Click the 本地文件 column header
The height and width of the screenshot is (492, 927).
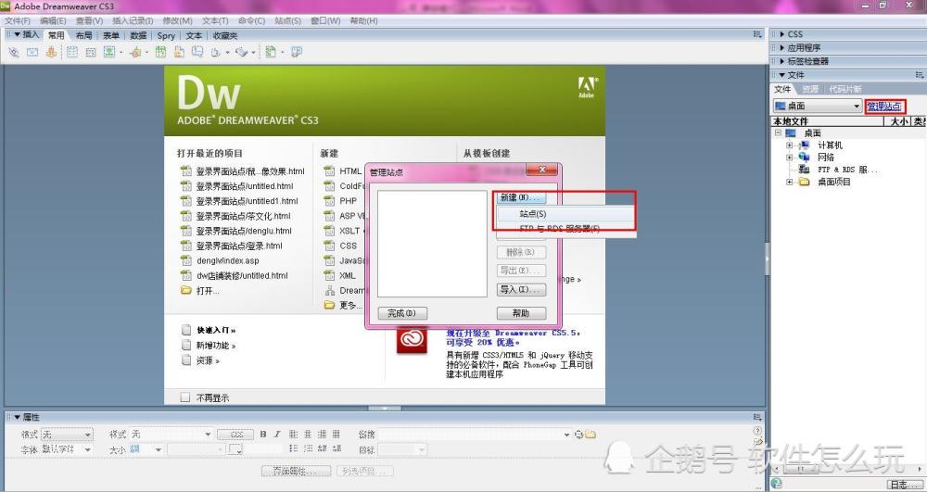point(827,121)
